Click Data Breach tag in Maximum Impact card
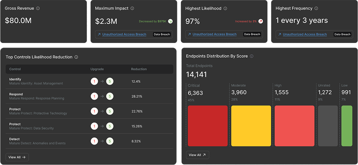This screenshot has height=165, width=358. 162,34
